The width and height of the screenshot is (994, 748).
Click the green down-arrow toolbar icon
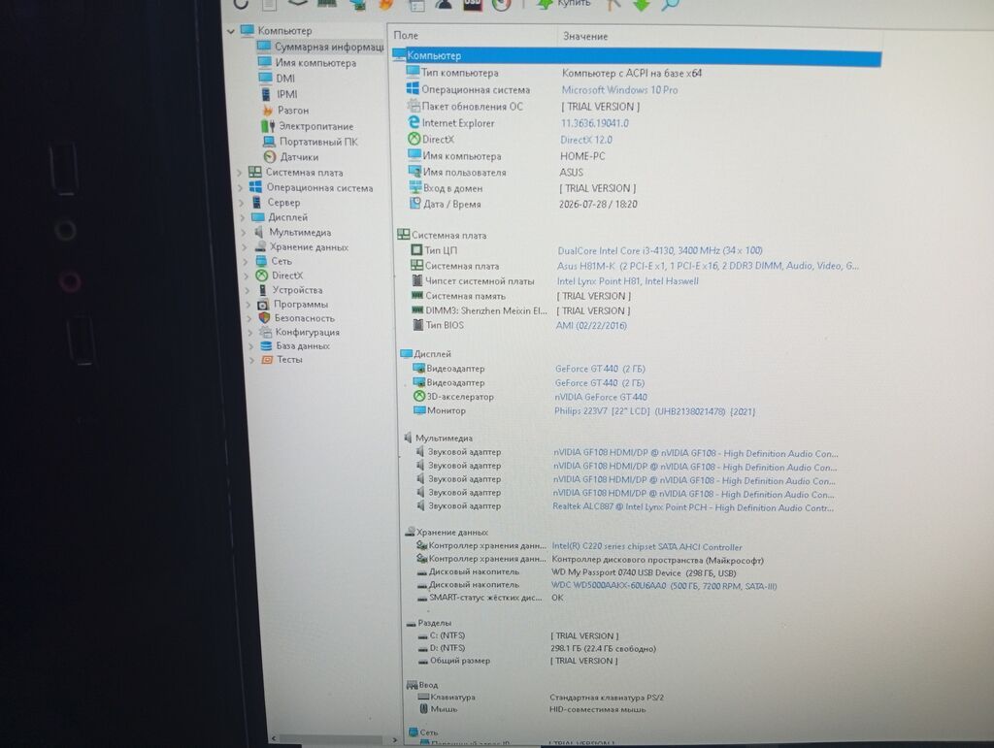pos(642,5)
